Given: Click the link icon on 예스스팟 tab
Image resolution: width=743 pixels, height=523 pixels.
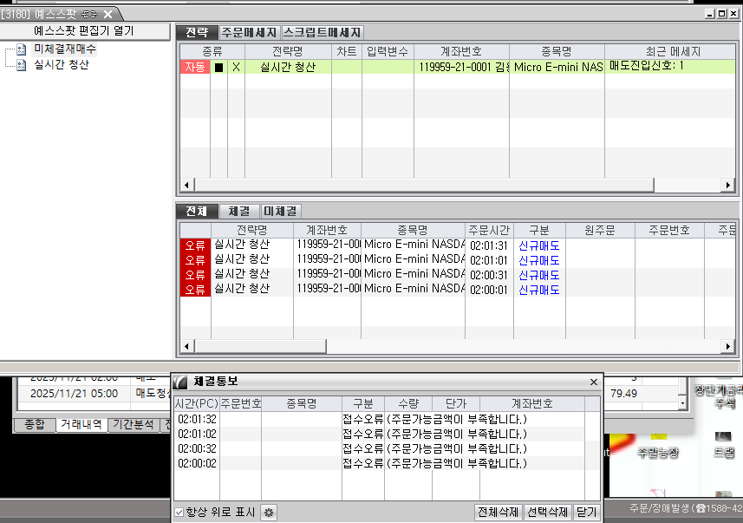Looking at the screenshot, I should (89, 15).
